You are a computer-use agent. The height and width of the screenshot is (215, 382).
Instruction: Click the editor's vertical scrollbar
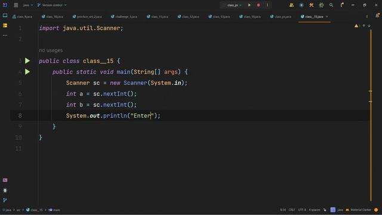click(x=371, y=115)
